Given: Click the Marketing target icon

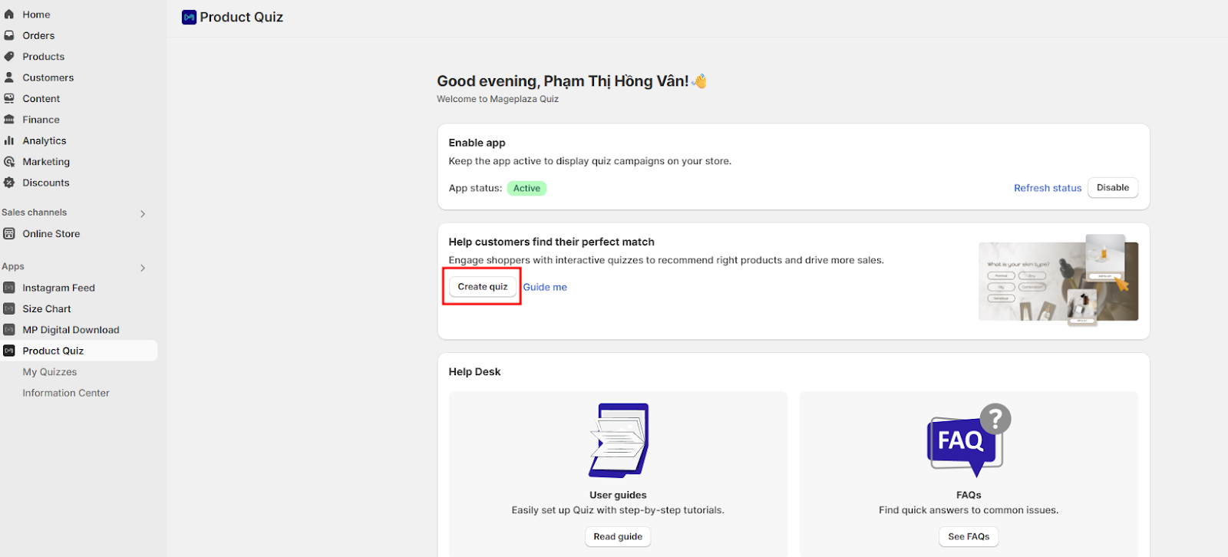Looking at the screenshot, I should 9,162.
